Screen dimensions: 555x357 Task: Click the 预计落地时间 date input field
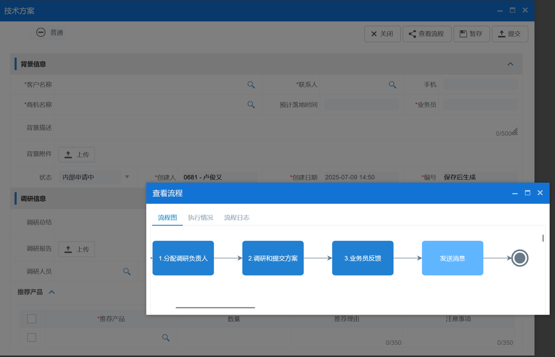pos(361,104)
